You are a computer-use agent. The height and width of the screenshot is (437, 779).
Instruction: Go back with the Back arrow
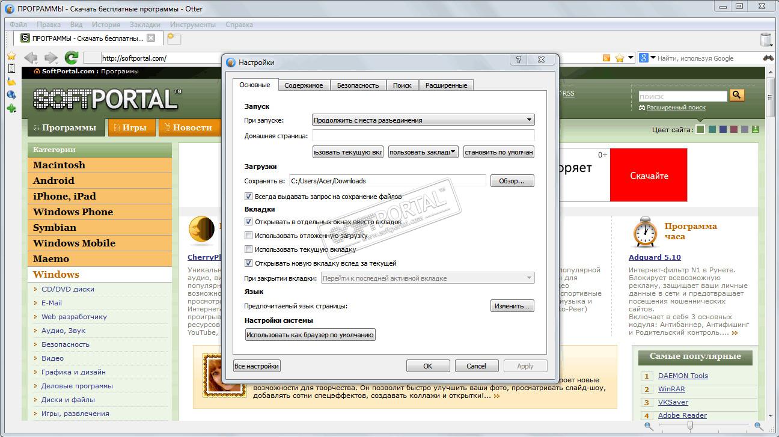coord(30,58)
